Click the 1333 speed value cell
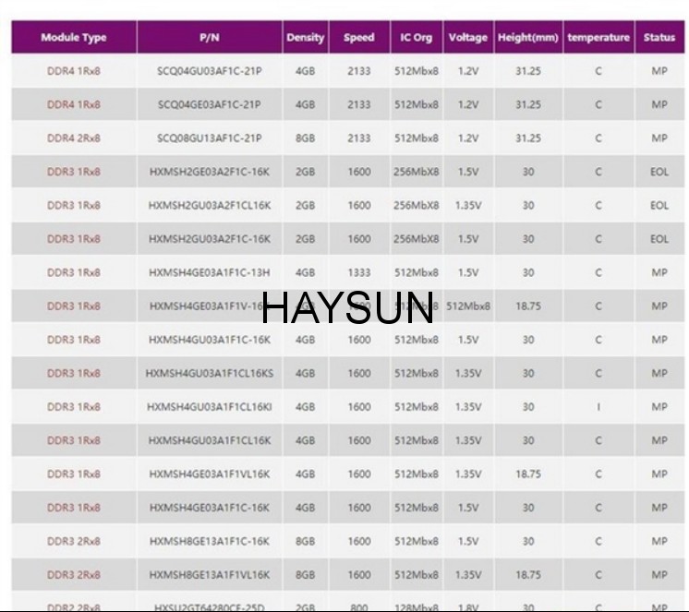Screen dimensions: 689x612 (x=359, y=272)
